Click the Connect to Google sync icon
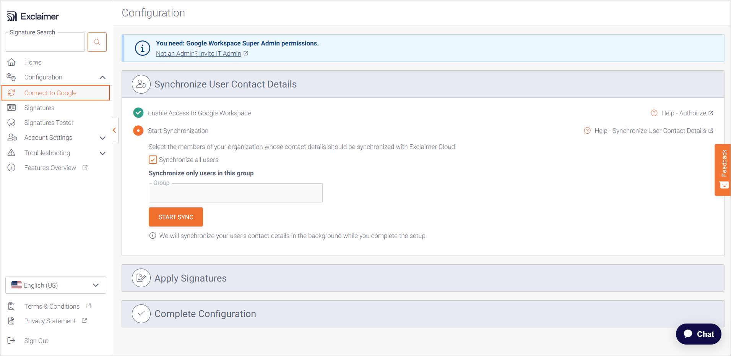Image resolution: width=731 pixels, height=356 pixels. (11, 93)
